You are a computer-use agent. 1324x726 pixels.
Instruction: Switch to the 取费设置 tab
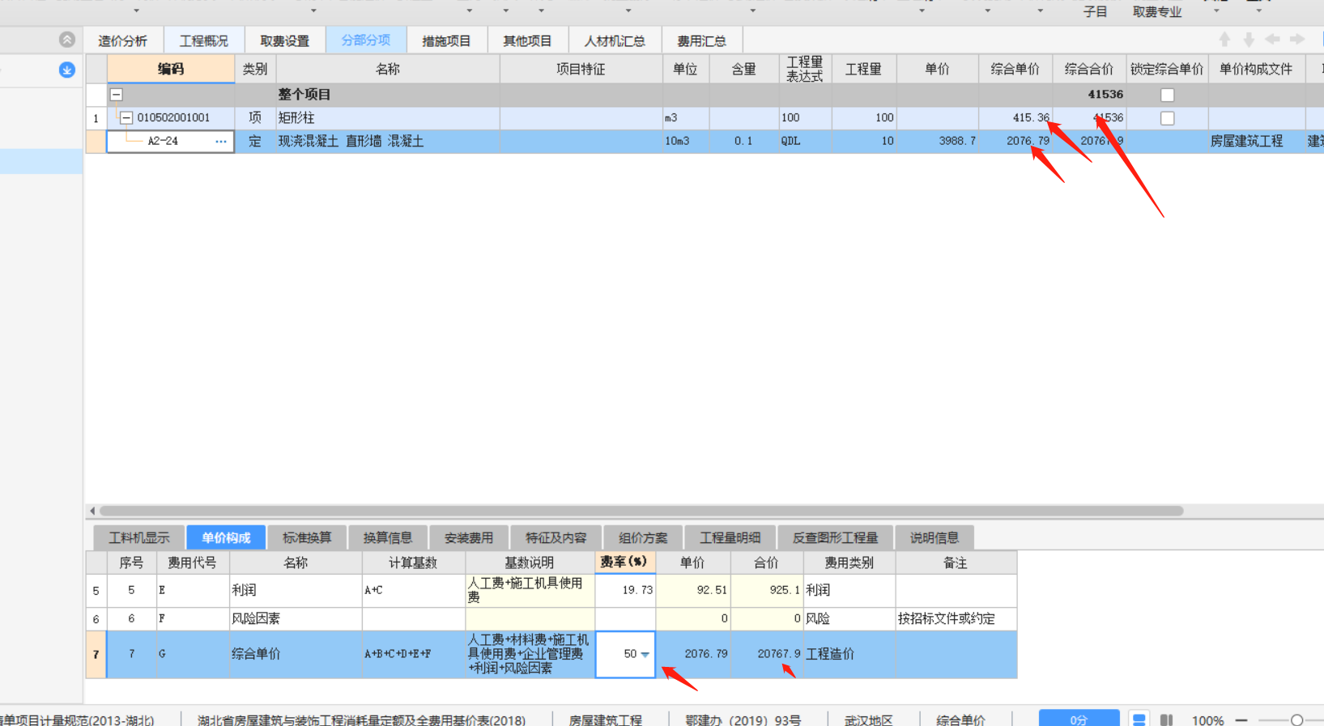point(285,40)
